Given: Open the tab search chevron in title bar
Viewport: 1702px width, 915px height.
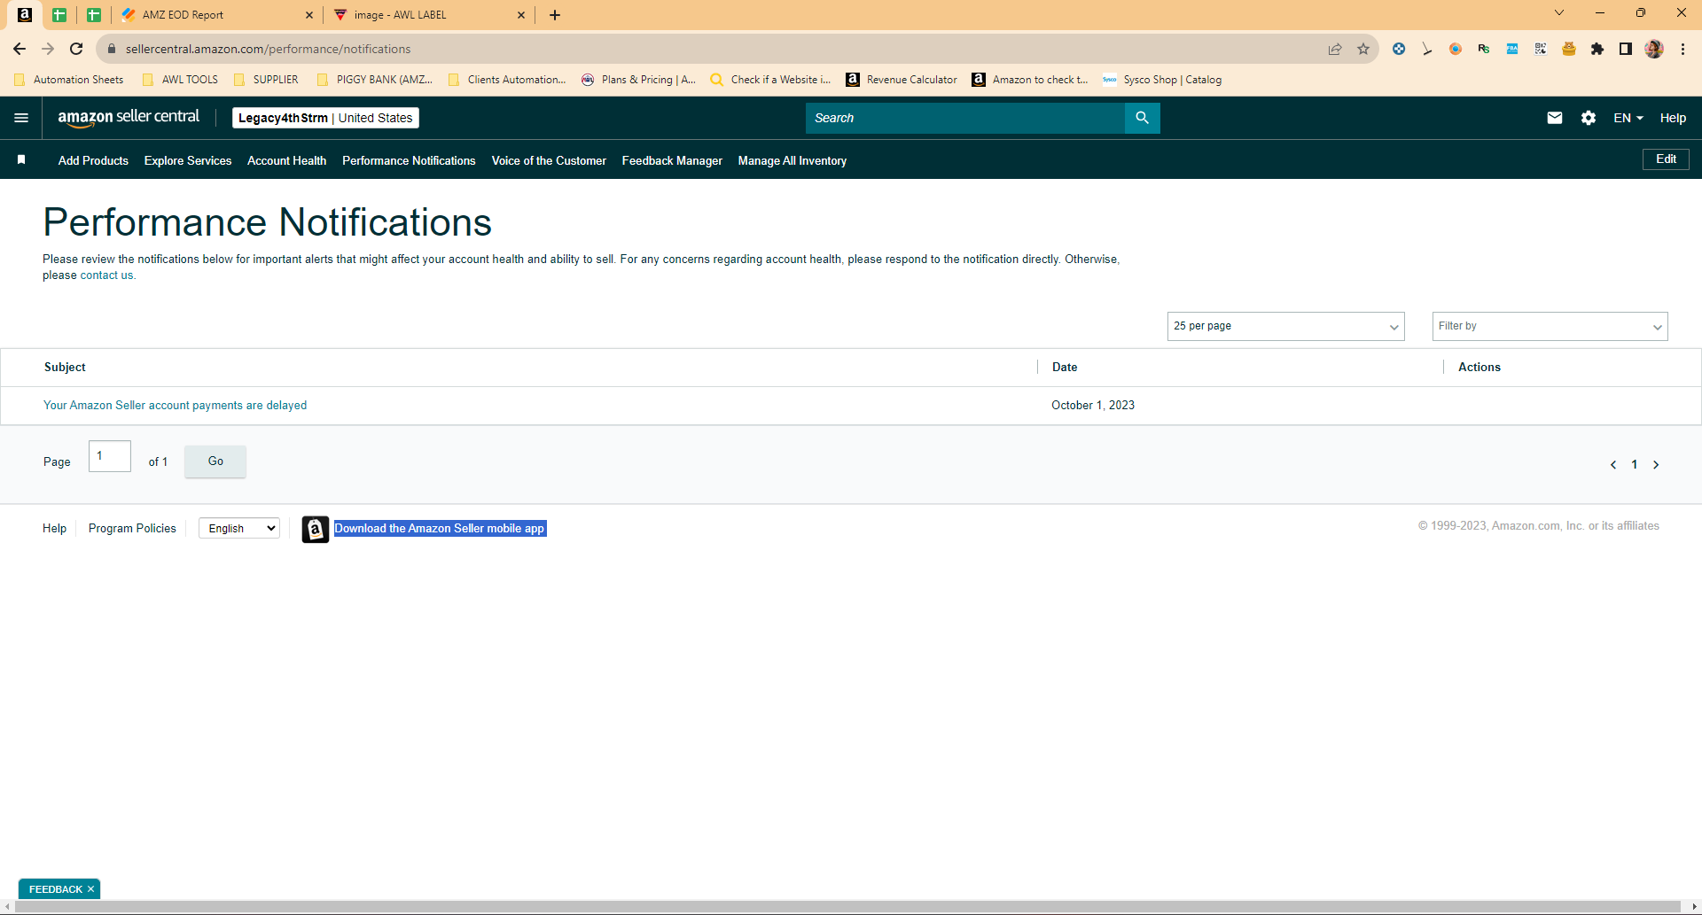Looking at the screenshot, I should [x=1559, y=12].
